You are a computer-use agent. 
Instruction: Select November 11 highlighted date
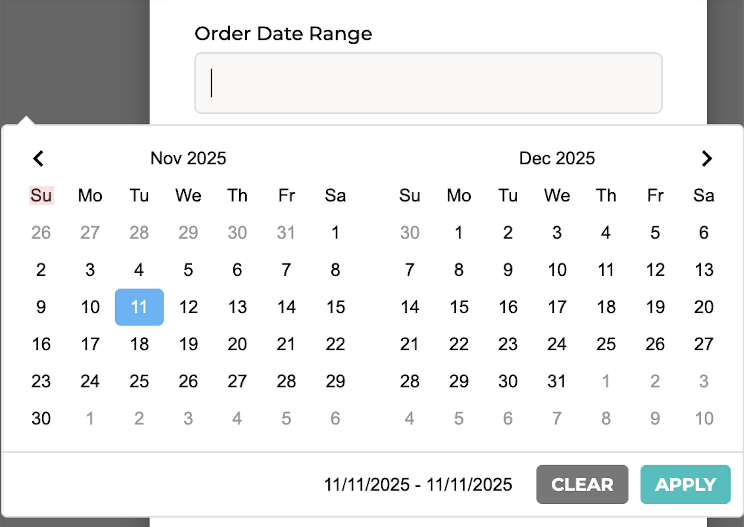click(x=139, y=307)
